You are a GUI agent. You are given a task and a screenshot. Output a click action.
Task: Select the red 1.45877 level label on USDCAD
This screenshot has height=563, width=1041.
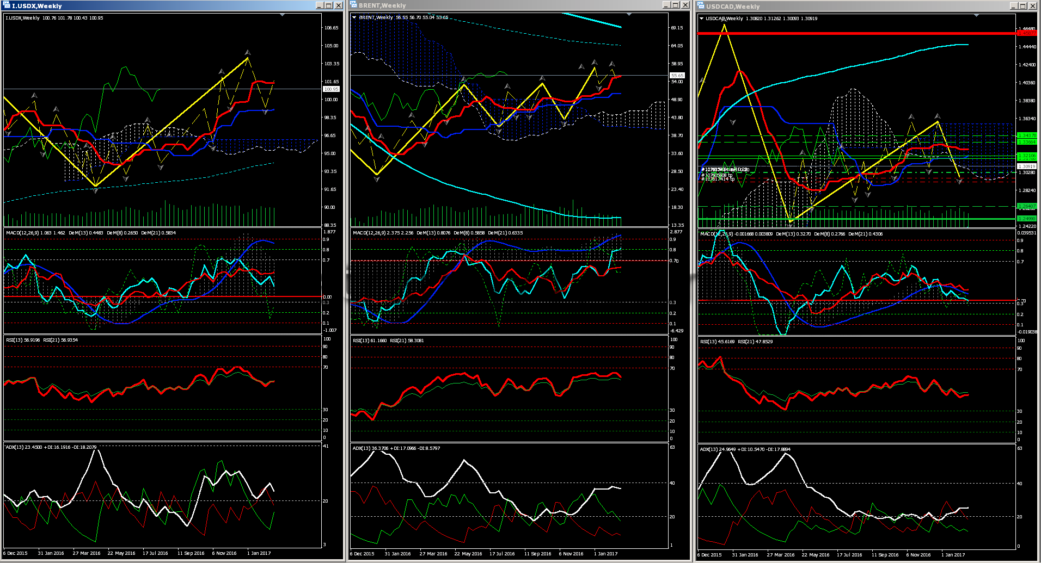(1027, 33)
